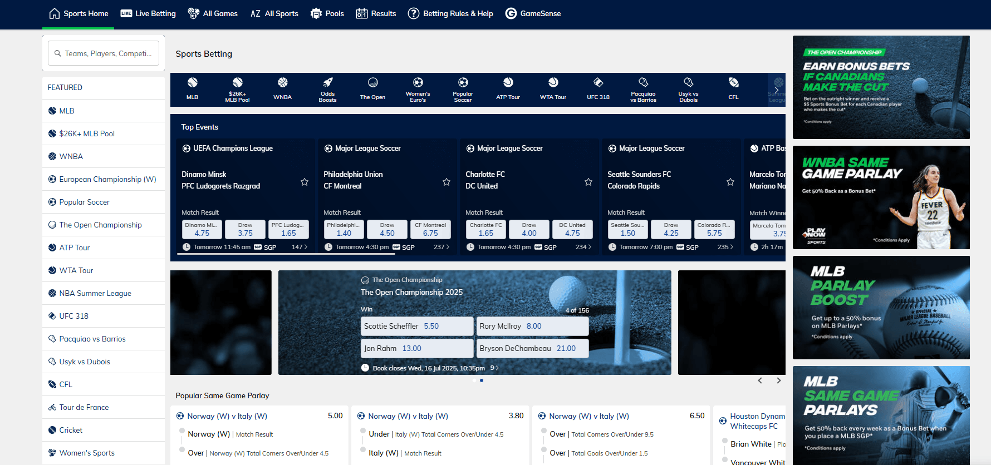This screenshot has height=465, width=991.
Task: Click the Cricket ball sidebar icon
Action: pyautogui.click(x=52, y=430)
